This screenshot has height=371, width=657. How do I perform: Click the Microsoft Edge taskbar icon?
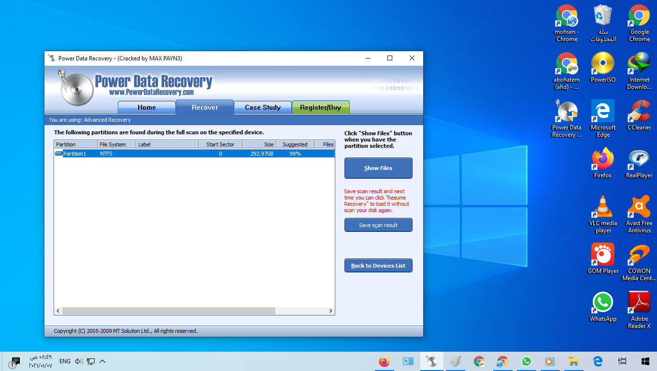[598, 361]
